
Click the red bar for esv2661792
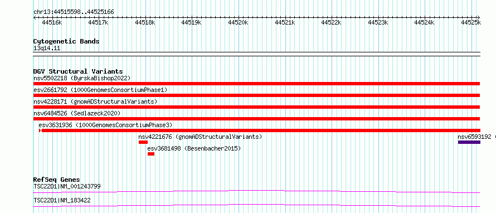[256, 95]
